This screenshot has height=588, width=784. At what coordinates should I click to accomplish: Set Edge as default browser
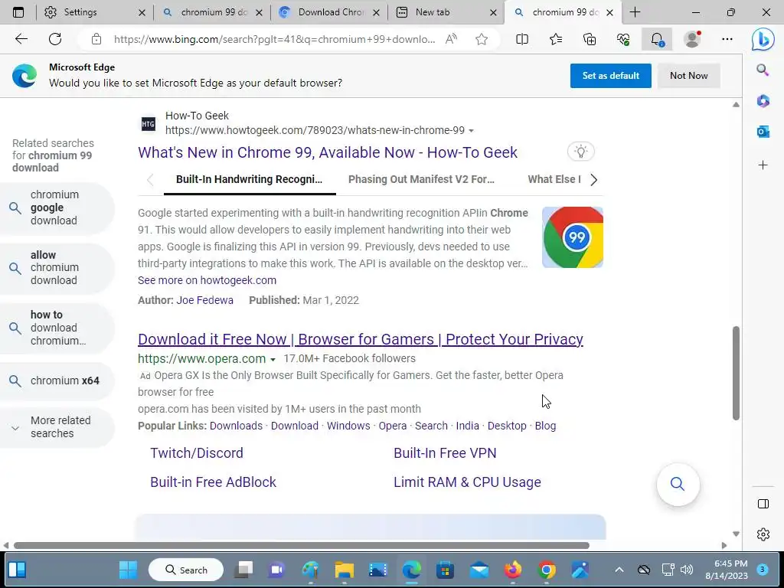pos(610,76)
